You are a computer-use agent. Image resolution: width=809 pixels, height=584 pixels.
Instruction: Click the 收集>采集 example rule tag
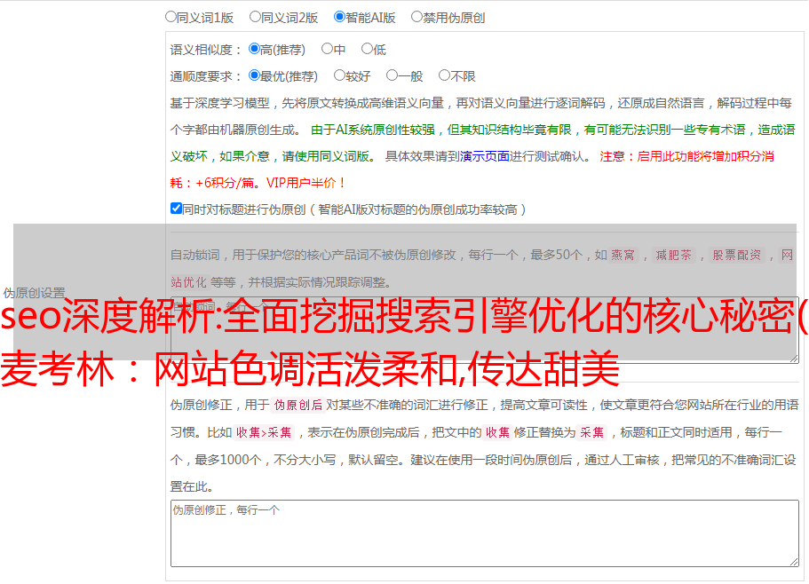(x=264, y=432)
